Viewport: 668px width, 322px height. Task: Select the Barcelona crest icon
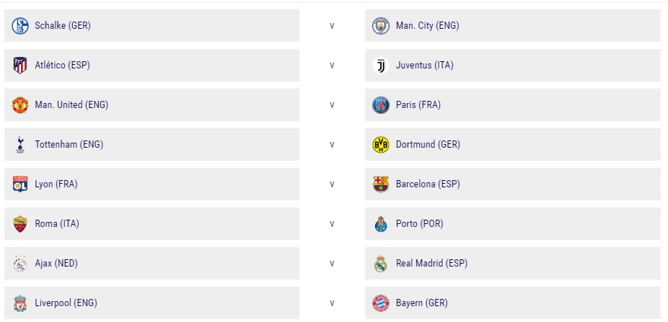tap(380, 184)
